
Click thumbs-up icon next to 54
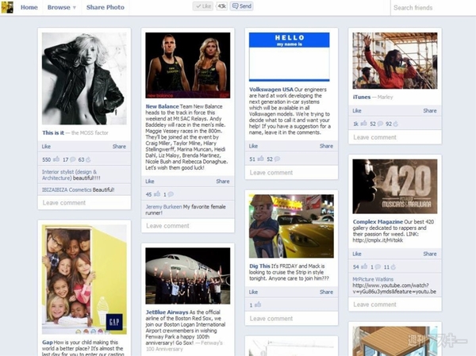pyautogui.click(x=364, y=267)
